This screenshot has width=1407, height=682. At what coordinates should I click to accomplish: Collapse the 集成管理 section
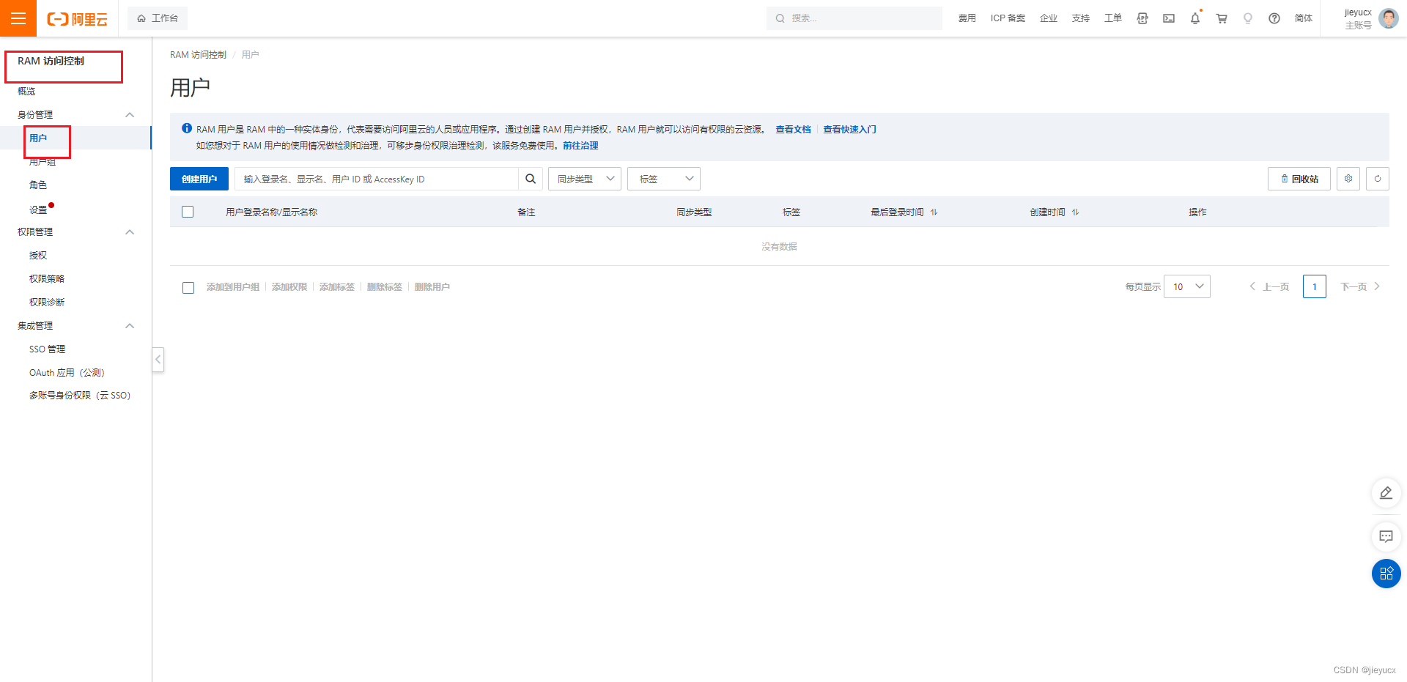(130, 326)
